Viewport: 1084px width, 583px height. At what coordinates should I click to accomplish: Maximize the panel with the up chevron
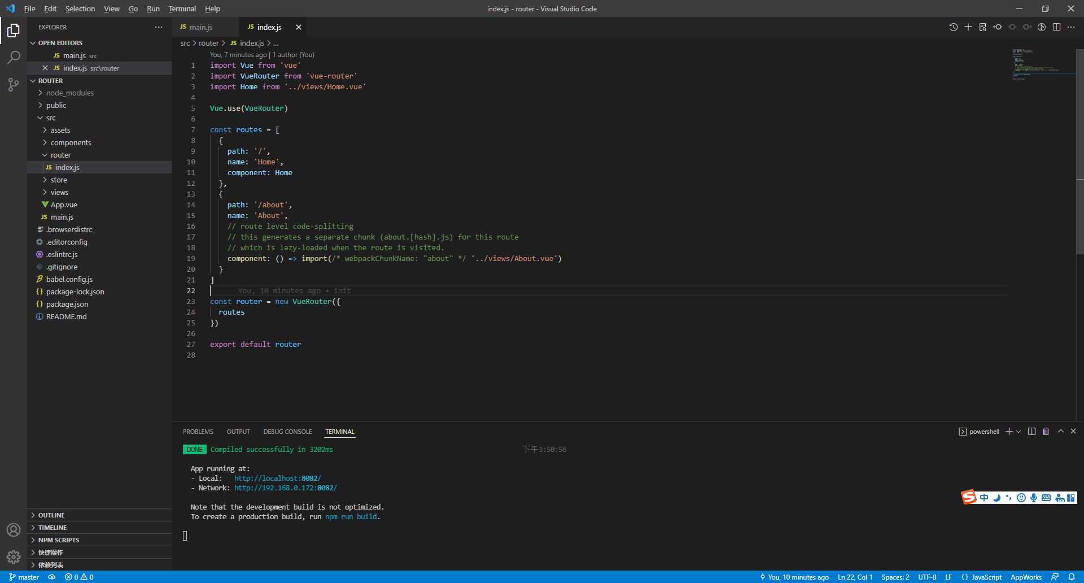pyautogui.click(x=1061, y=432)
